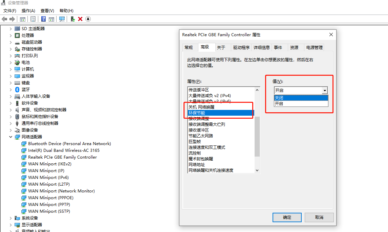
Task: Open the 值 dropdown arrow
Action: pos(325,90)
